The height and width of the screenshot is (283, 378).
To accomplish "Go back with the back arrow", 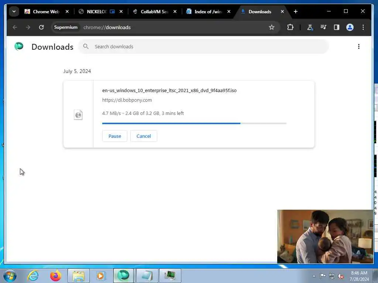I will (x=15, y=27).
